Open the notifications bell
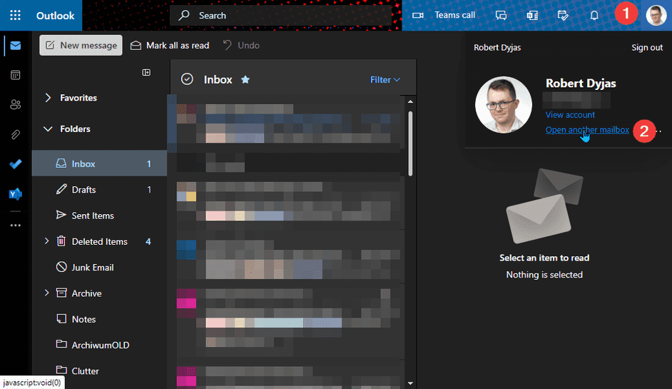Viewport: 672px width, 389px height. 594,16
